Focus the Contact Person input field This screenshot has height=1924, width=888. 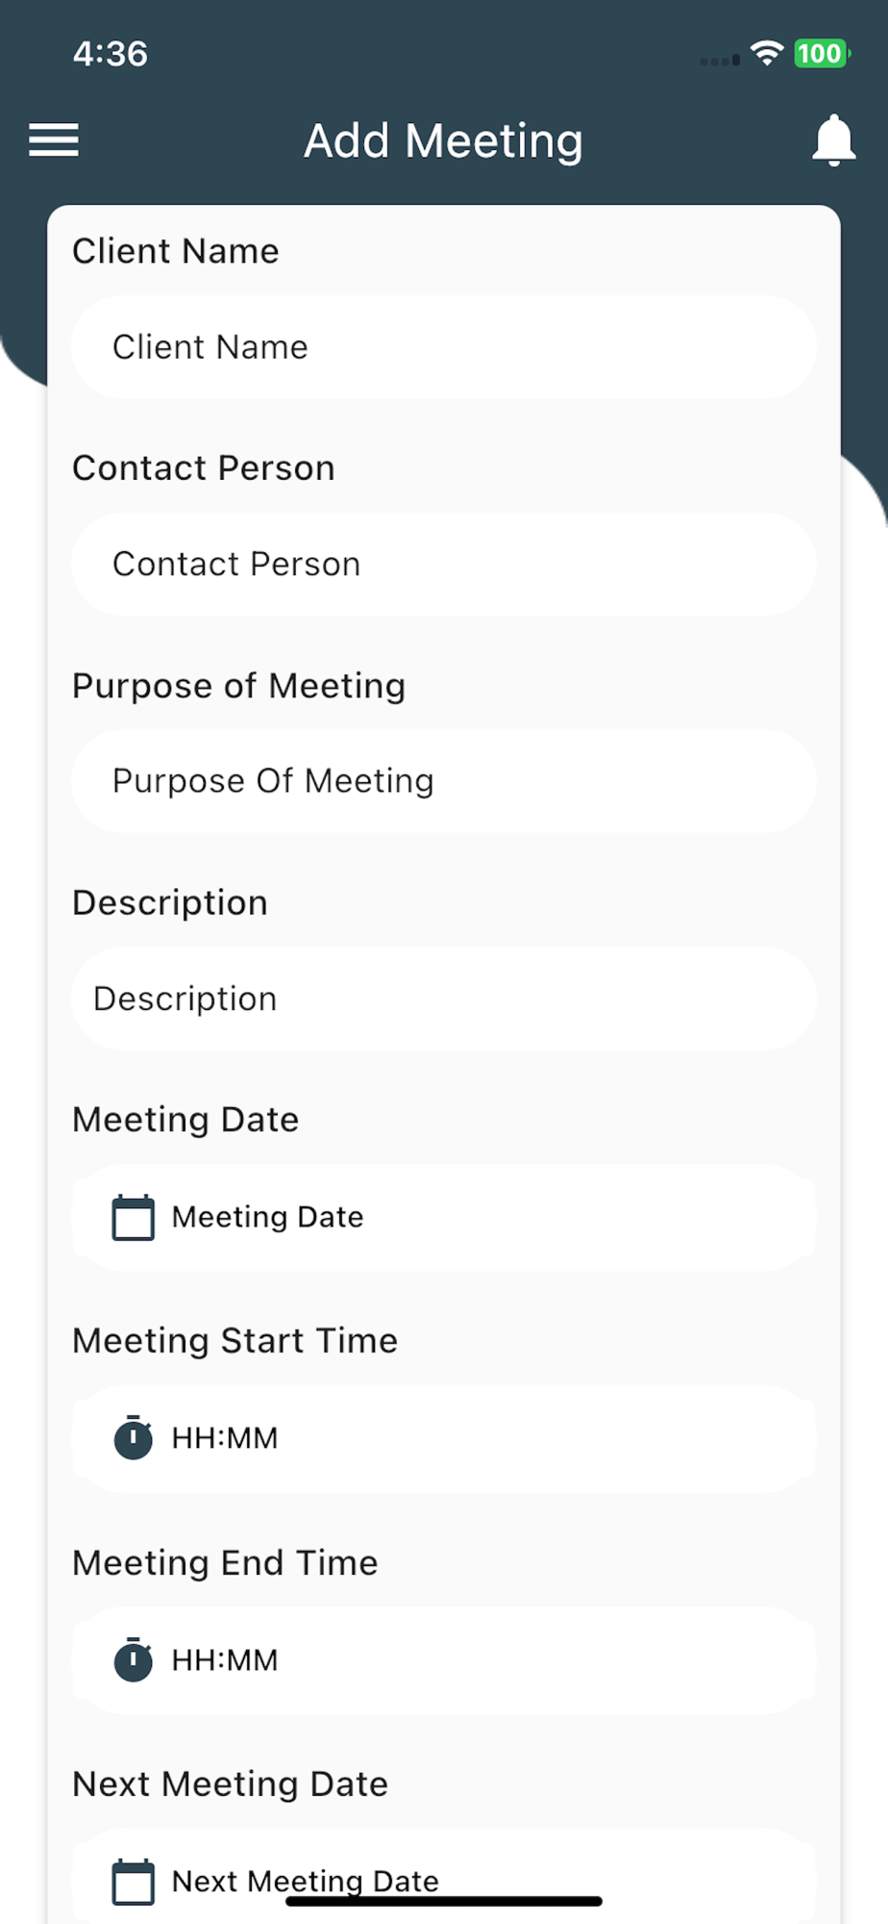pos(444,565)
